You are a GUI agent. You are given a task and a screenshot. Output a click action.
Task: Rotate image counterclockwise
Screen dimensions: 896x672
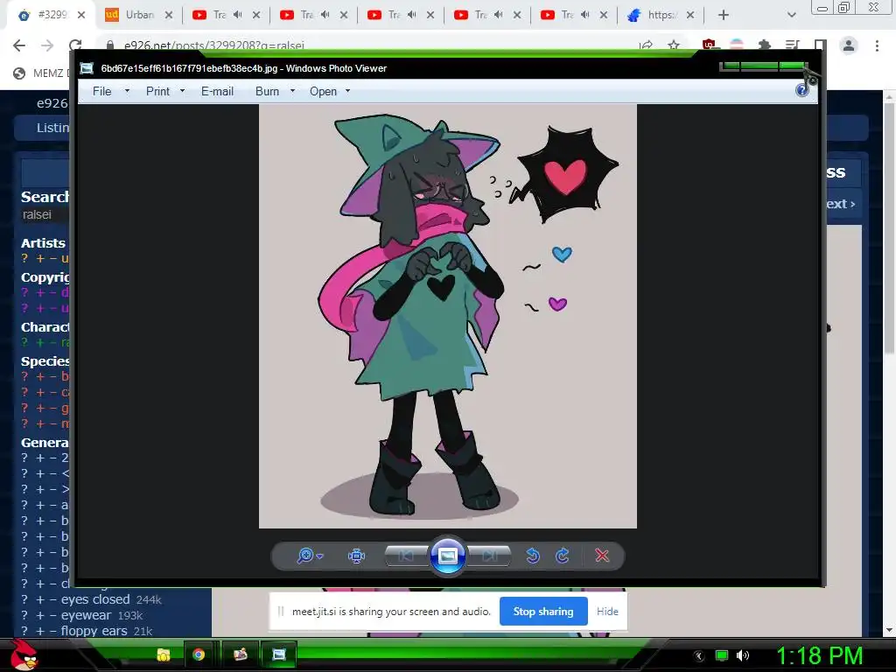[533, 556]
